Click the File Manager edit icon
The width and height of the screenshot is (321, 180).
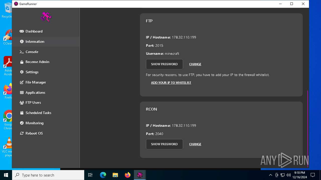click(22, 82)
